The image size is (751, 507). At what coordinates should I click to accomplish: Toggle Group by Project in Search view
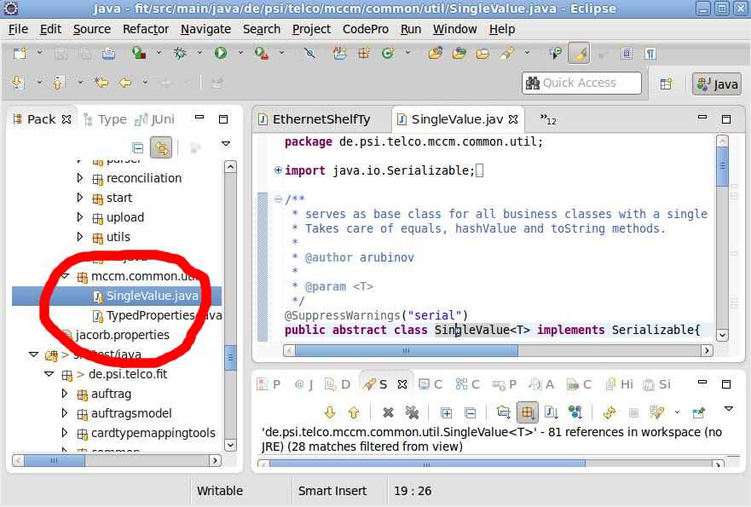pos(504,412)
